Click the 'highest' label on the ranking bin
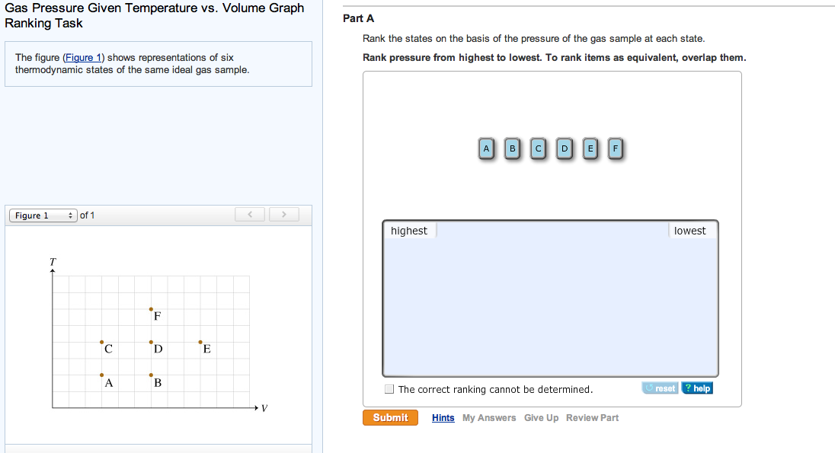This screenshot has width=835, height=453. 409,230
